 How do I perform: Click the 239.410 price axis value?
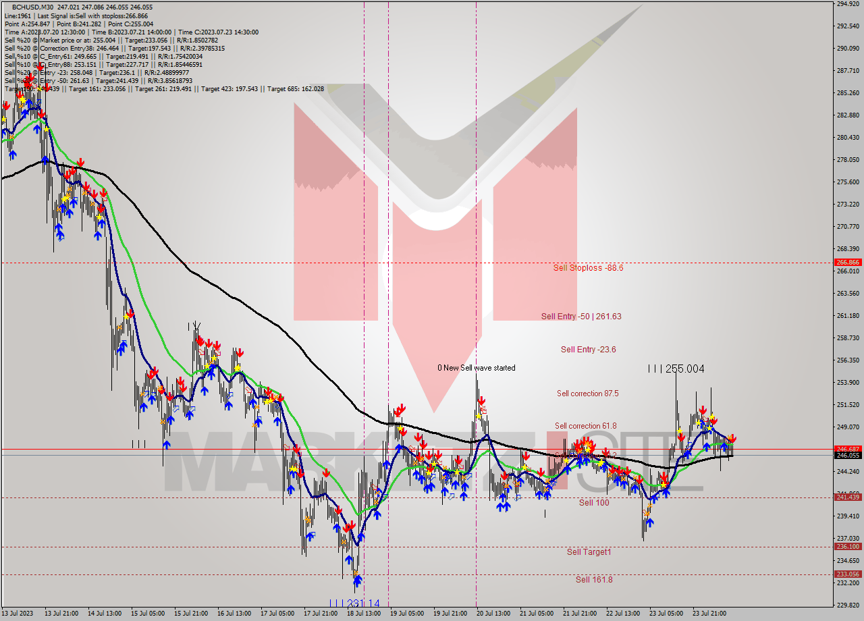(848, 516)
